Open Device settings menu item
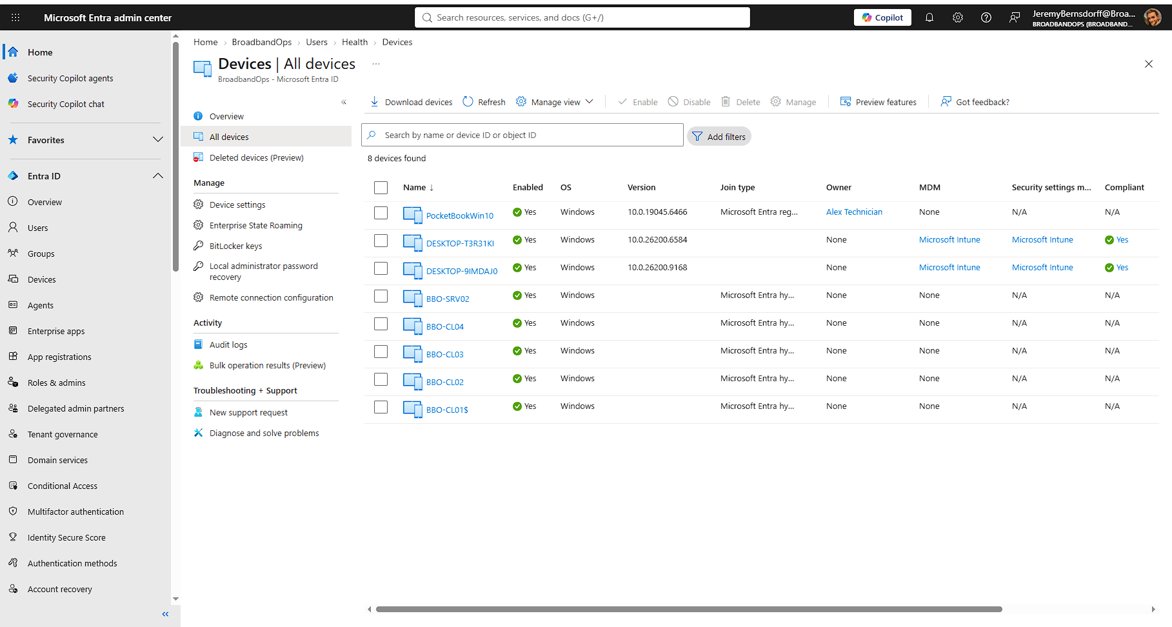1172x627 pixels. (237, 204)
